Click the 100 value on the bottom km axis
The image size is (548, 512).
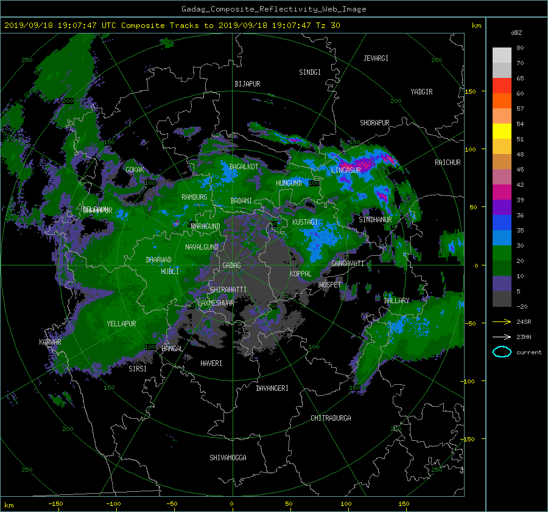tap(346, 504)
